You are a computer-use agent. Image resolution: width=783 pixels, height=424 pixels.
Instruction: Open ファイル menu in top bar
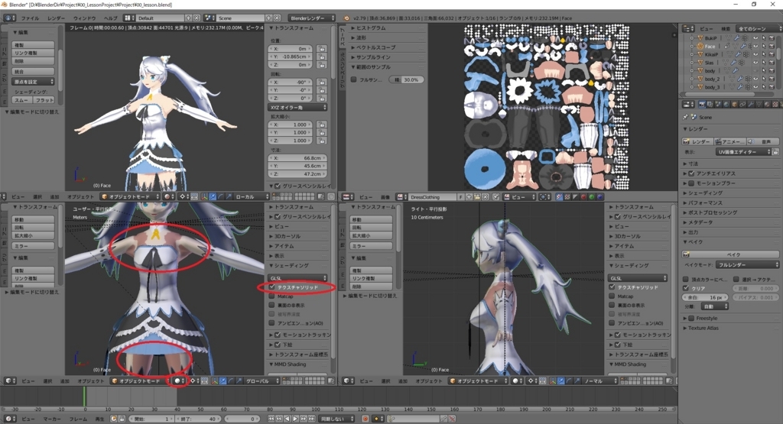pos(30,18)
